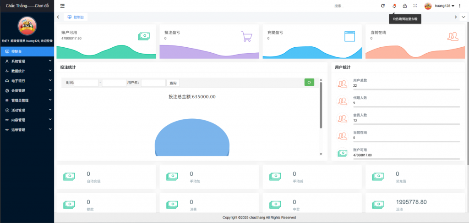Click the 用户名 input field
Image resolution: width=469 pixels, height=223 pixels.
point(153,83)
